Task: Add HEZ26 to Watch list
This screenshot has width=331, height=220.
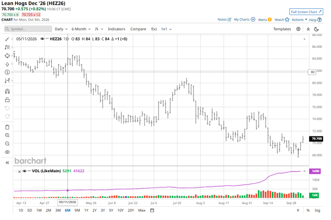Action: (282, 20)
